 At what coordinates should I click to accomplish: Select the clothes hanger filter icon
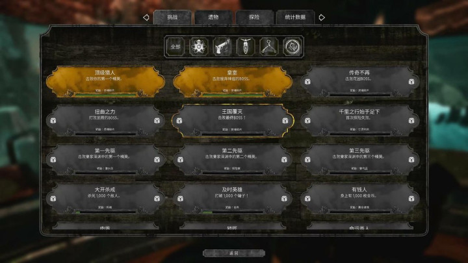[269, 47]
